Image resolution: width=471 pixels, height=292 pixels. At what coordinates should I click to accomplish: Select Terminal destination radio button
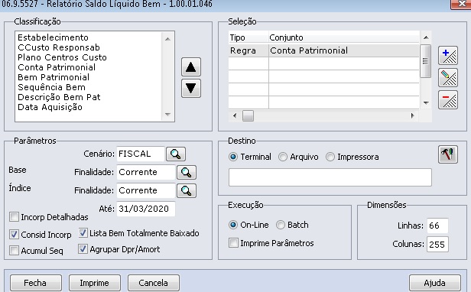[x=233, y=157]
